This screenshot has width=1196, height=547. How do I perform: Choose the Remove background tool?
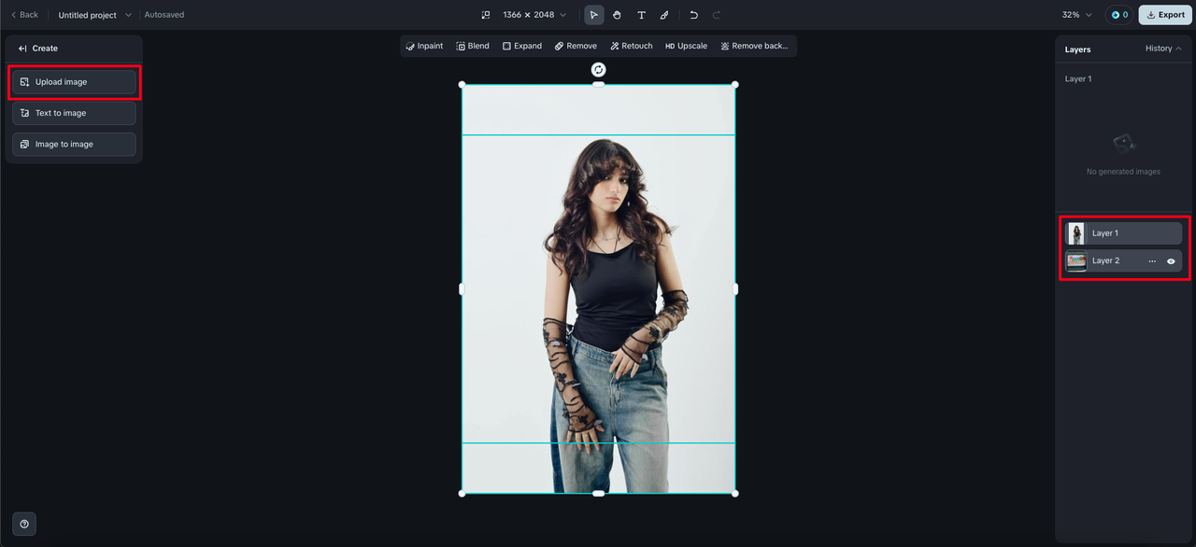pos(755,46)
